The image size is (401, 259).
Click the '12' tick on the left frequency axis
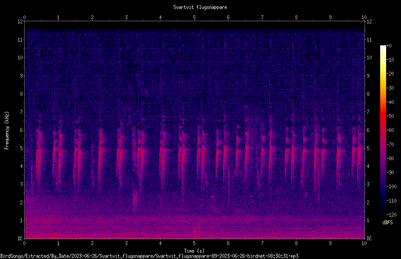[x=20, y=22]
